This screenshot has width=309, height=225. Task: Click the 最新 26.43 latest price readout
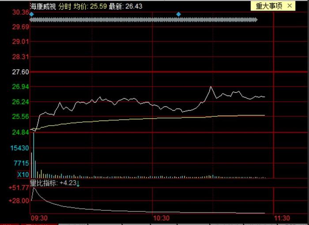point(125,6)
